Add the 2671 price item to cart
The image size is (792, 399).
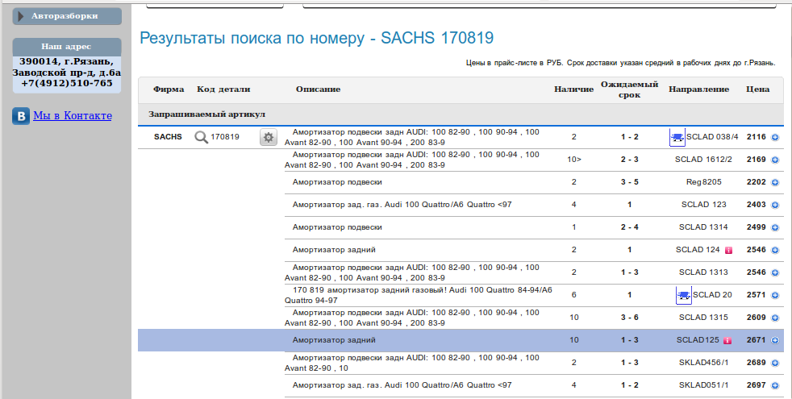(x=775, y=340)
